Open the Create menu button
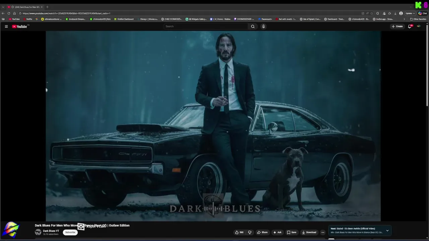The width and height of the screenshot is (429, 241). tap(397, 26)
